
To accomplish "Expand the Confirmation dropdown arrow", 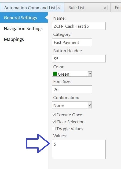I will tap(90, 105).
